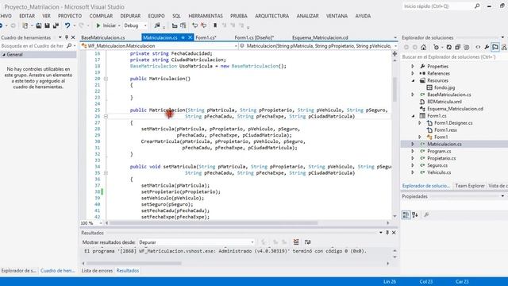Collapse the General toolbox group
The image size is (508, 286).
point(4,55)
